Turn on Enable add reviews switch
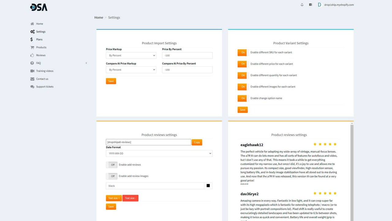392x221 pixels. [112, 165]
